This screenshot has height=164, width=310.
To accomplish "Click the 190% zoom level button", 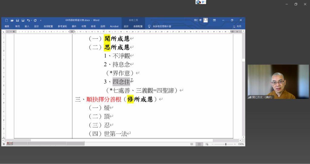I will point(241,144).
